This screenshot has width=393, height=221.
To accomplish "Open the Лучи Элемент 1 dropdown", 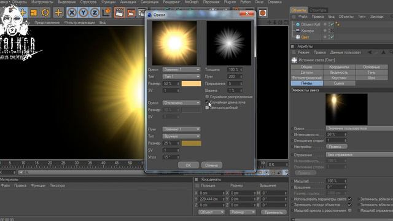I will pyautogui.click(x=181, y=130).
